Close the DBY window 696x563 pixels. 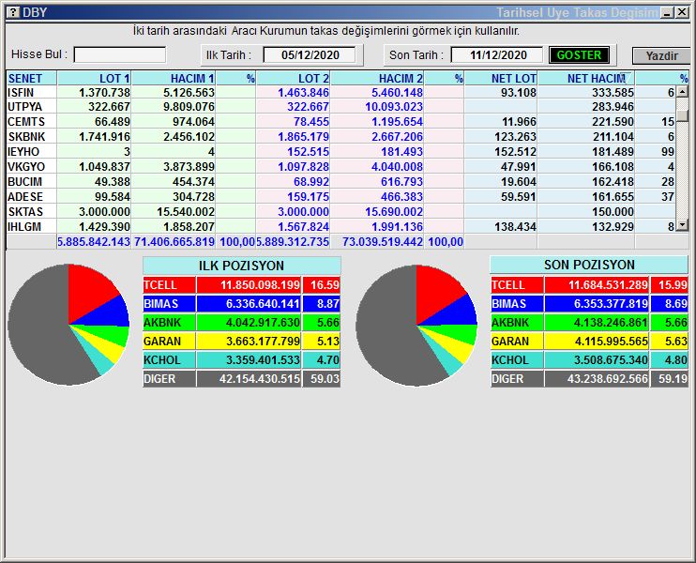pos(682,12)
